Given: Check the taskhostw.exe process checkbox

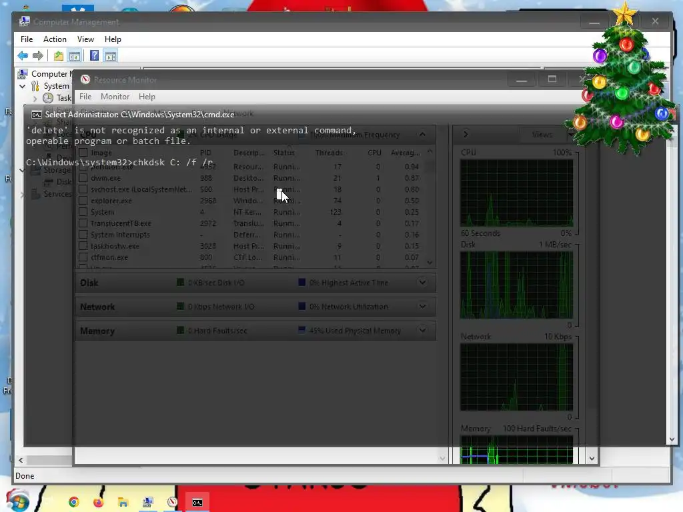Looking at the screenshot, I should point(83,245).
